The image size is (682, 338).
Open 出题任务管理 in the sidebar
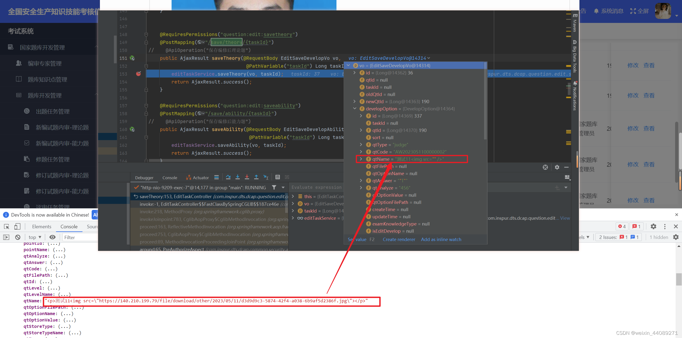click(53, 111)
